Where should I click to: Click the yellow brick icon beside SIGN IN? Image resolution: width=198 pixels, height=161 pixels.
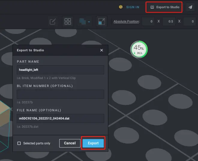(121, 7)
